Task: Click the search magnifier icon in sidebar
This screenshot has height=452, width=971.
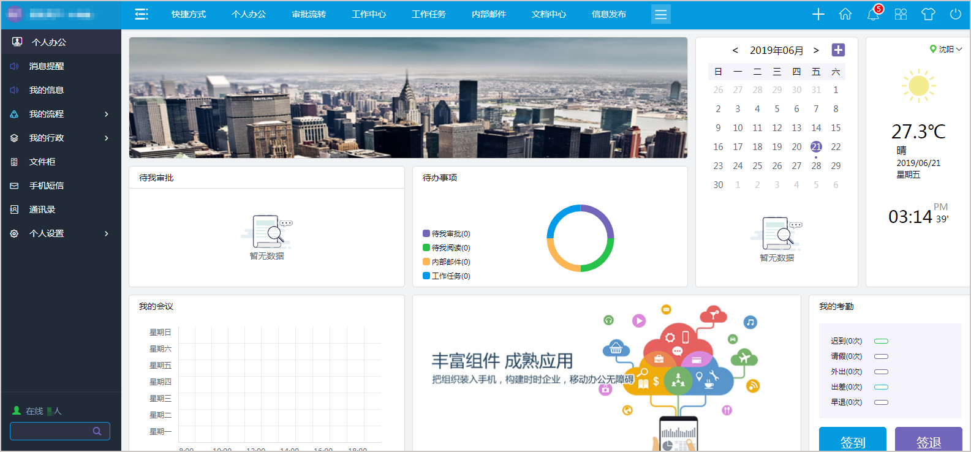Action: tap(97, 431)
